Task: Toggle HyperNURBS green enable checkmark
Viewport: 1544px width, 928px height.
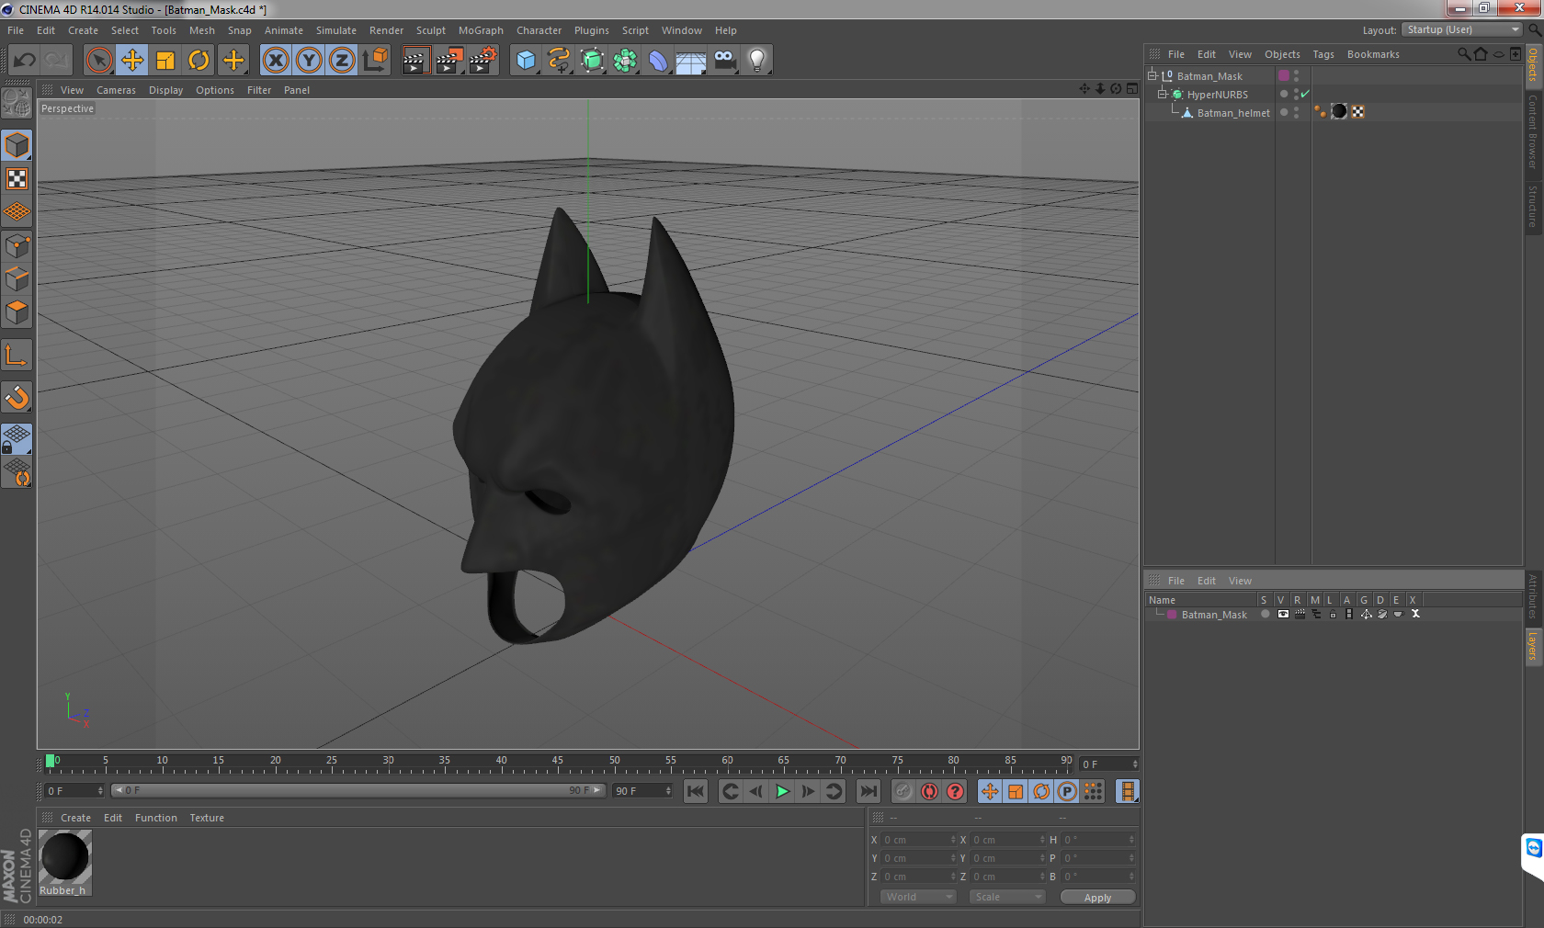Action: click(1305, 94)
